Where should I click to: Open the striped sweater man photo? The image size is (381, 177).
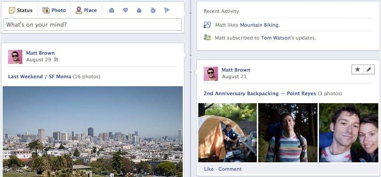tap(288, 133)
